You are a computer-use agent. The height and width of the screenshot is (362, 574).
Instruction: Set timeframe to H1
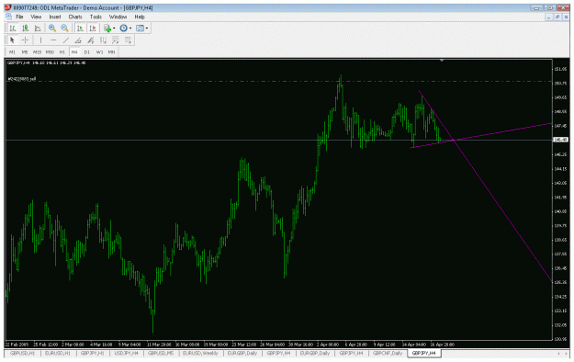62,52
